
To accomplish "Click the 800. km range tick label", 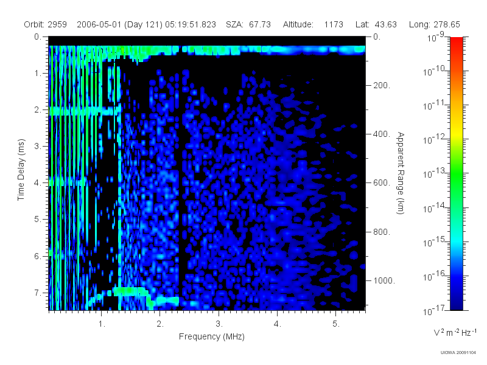I will [x=382, y=232].
